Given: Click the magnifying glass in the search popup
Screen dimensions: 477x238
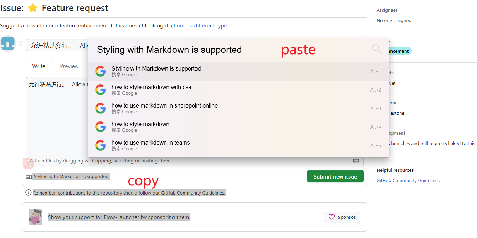Looking at the screenshot, I should (x=376, y=49).
